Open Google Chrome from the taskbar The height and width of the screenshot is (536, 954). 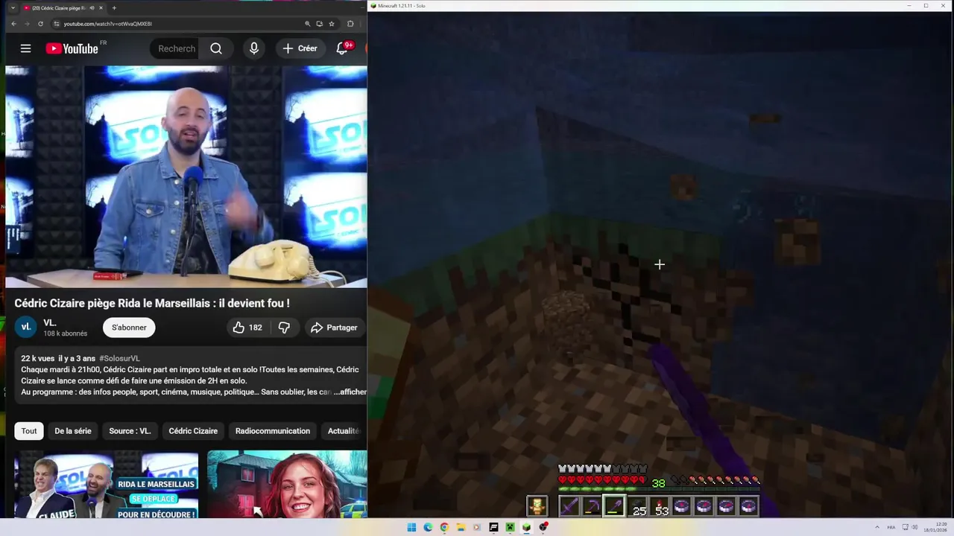tap(444, 527)
